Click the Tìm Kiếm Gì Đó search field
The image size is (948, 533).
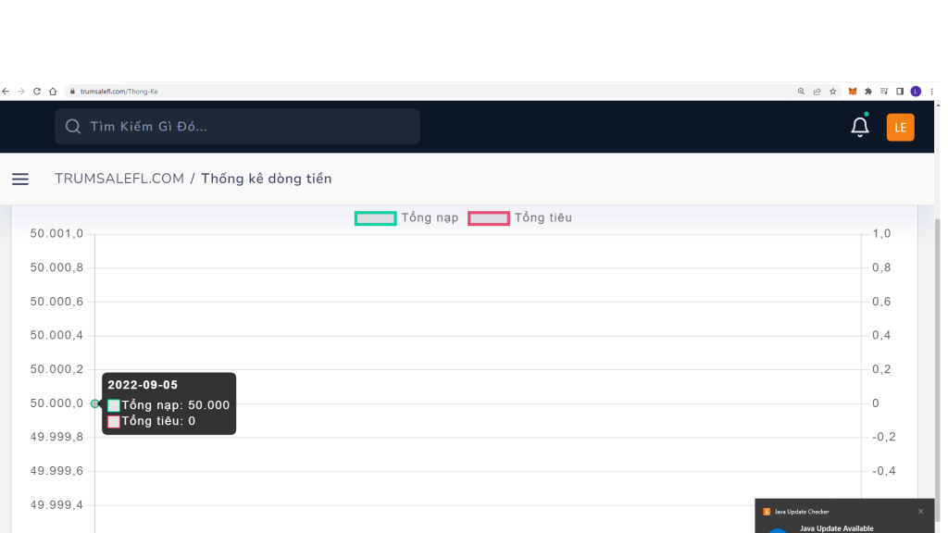point(237,127)
